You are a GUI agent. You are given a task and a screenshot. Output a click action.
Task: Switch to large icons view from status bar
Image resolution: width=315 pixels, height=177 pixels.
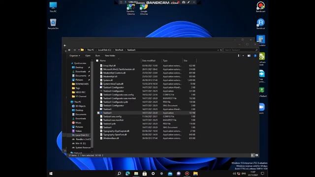pyautogui.click(x=256, y=155)
